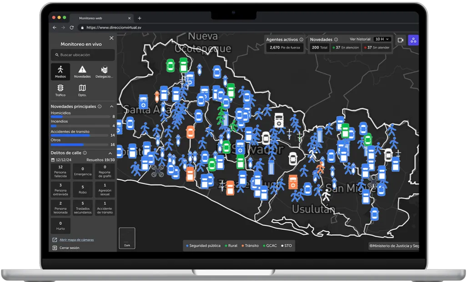Toggle the Tránsito legend filter
This screenshot has width=467, height=282.
click(250, 246)
